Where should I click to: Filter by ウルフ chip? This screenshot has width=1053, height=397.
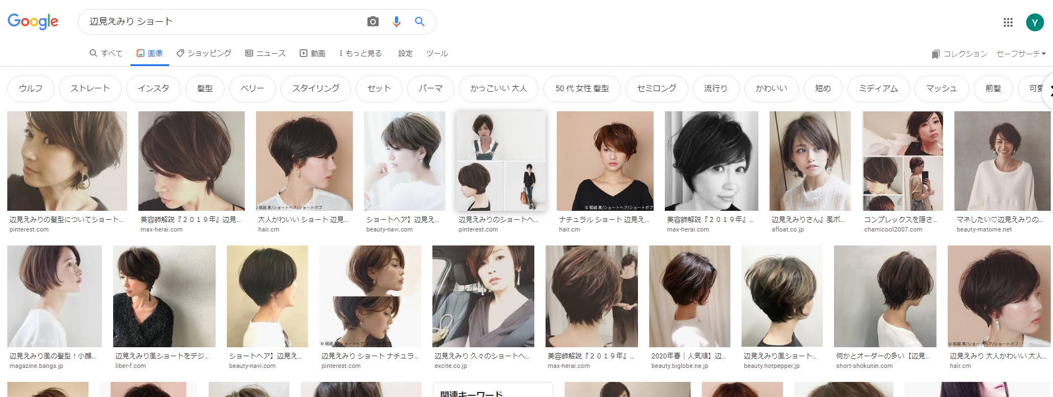coord(31,89)
